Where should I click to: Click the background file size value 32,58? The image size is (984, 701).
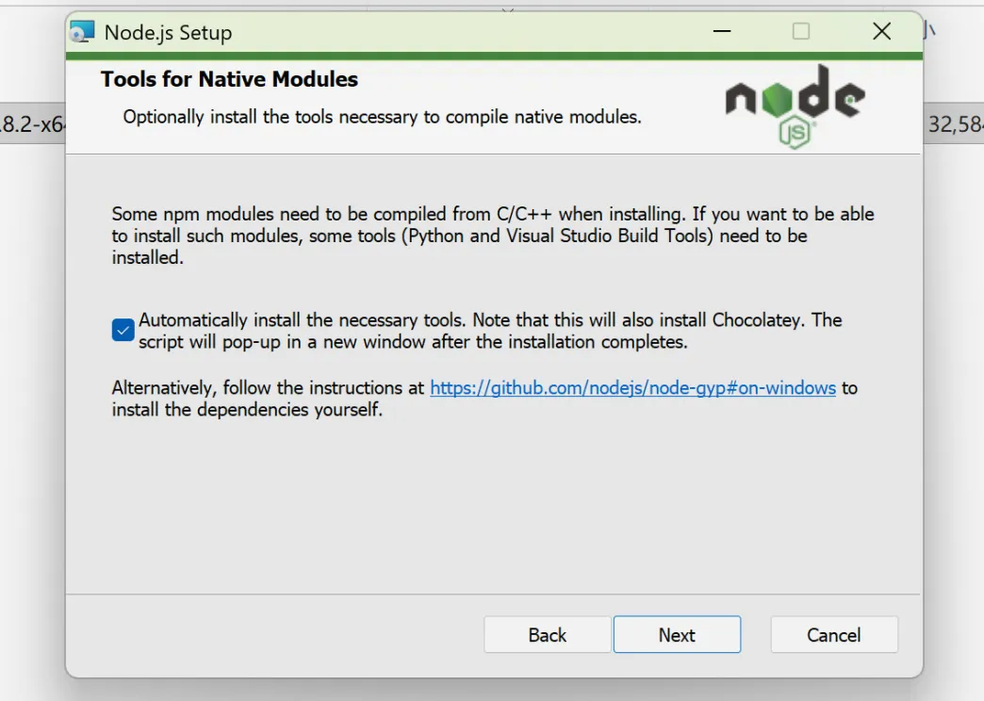coord(955,123)
